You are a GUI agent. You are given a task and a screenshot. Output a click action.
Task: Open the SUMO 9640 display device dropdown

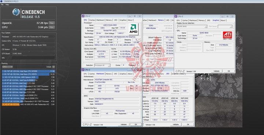[192, 27]
